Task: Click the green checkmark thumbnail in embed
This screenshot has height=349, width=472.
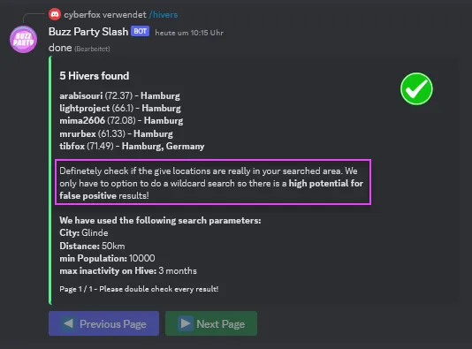Action: pyautogui.click(x=416, y=88)
